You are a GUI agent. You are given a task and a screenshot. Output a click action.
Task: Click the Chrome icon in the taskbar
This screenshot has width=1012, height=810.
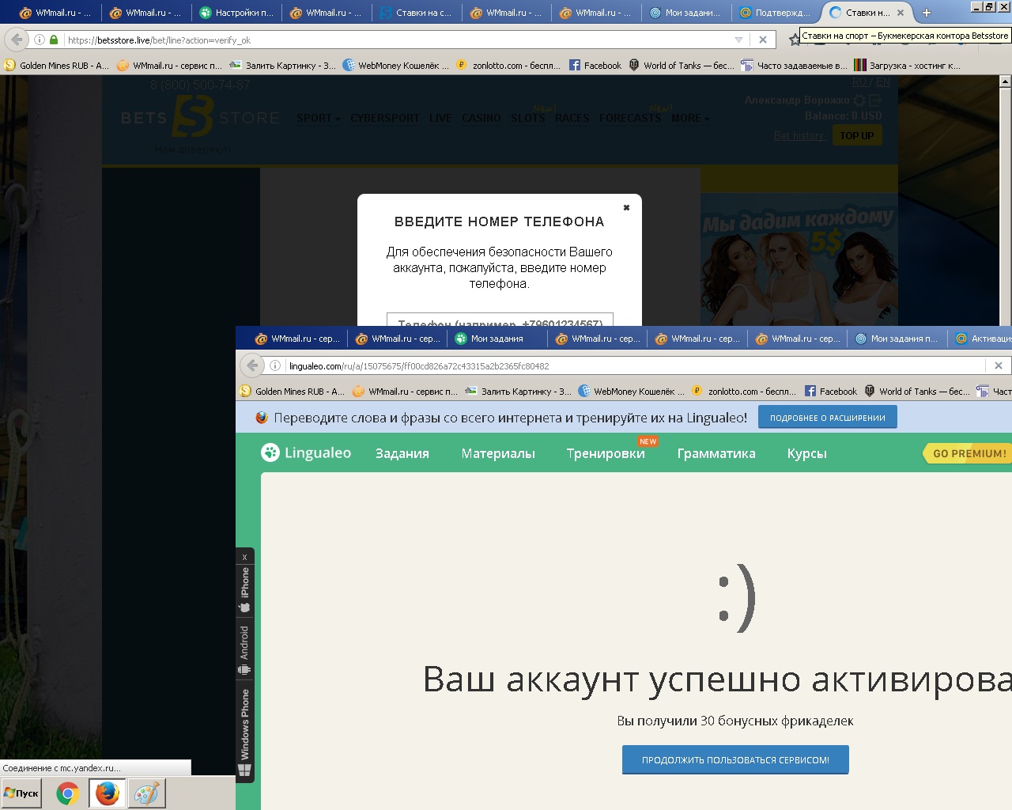(68, 793)
